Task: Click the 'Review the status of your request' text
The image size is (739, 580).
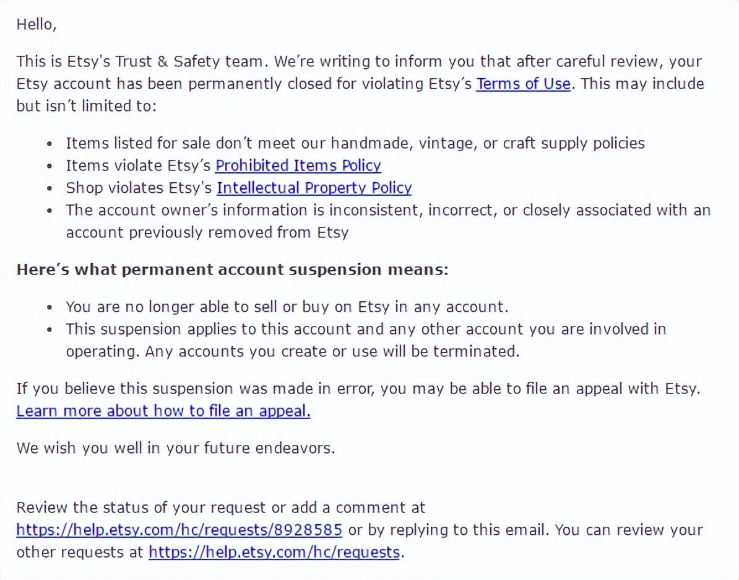Action: click(220, 507)
